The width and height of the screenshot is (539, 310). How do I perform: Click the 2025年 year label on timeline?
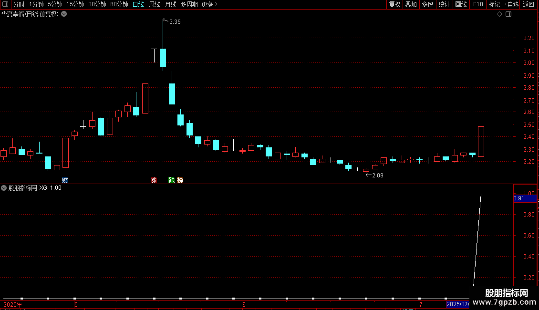coord(13,305)
